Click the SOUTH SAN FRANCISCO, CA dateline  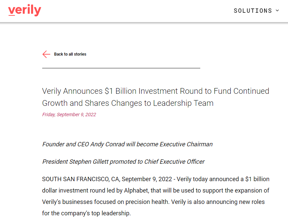81,179
